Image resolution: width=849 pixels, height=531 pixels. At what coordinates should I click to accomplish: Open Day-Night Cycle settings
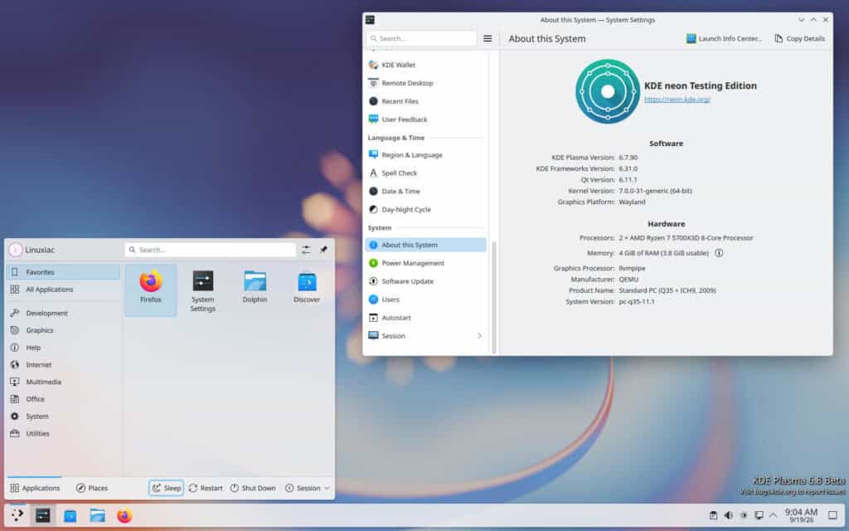(425, 209)
